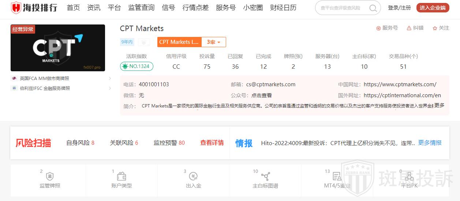The width and height of the screenshot is (460, 201).
Task: Open the 监管查询 menu item
Action: [141, 8]
